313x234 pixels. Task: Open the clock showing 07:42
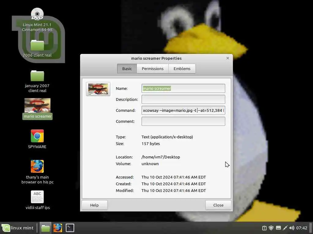tap(302, 228)
